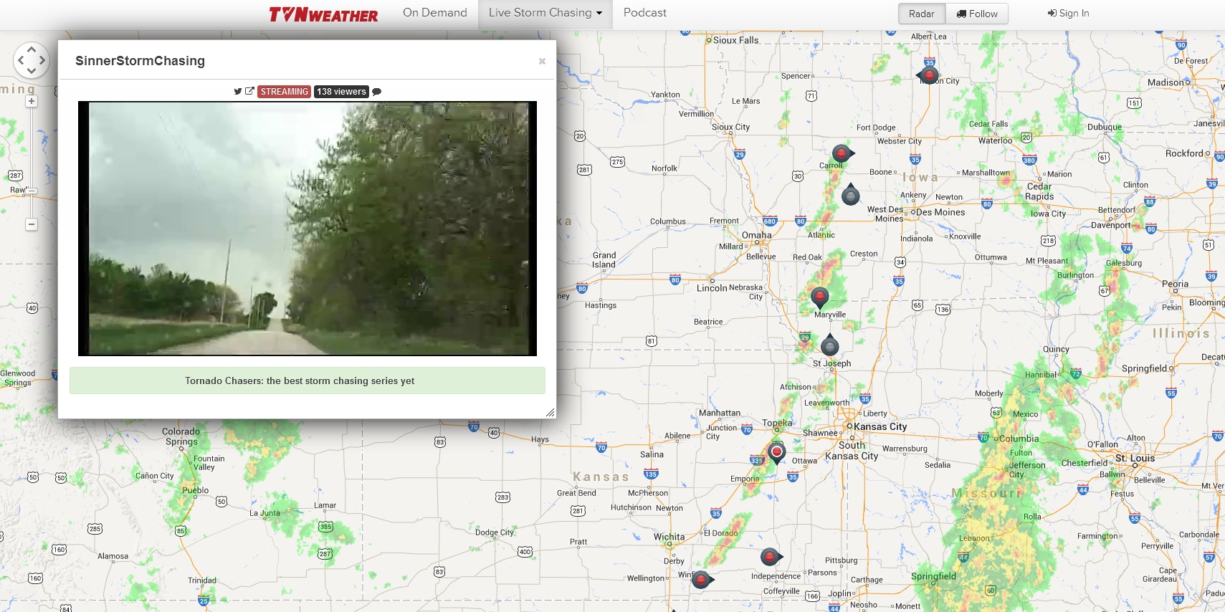Viewport: 1225px width, 612px height.
Task: Click the 138 viewers badge
Action: tap(341, 92)
